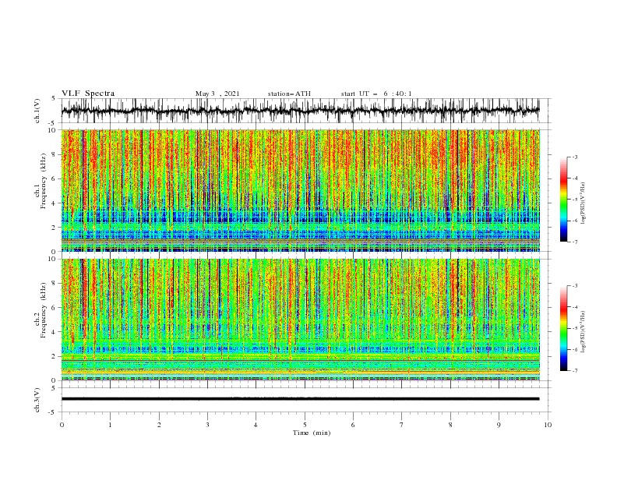Click time axis tick label "8"
The height and width of the screenshot is (477, 617).
[450, 425]
